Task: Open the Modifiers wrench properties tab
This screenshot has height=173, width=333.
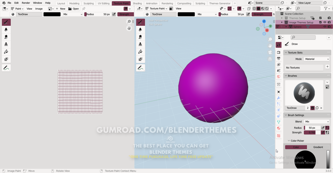Action: tap(279, 98)
